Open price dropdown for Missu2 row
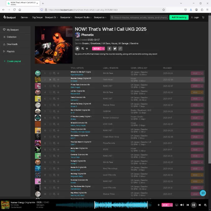 [x=202, y=124]
